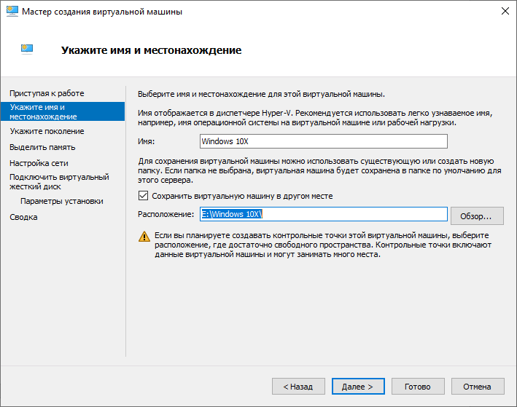Click the 'Обзор...' browse button
This screenshot has width=517, height=407.
[x=477, y=216]
